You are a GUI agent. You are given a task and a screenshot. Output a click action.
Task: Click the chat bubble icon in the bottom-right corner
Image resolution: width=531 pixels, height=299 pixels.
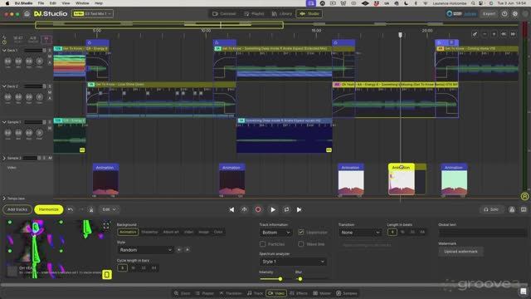tap(524, 292)
